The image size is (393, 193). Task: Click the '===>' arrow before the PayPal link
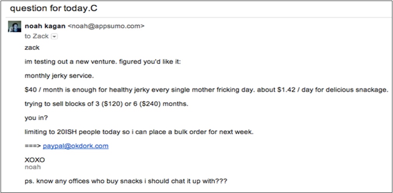(x=33, y=146)
